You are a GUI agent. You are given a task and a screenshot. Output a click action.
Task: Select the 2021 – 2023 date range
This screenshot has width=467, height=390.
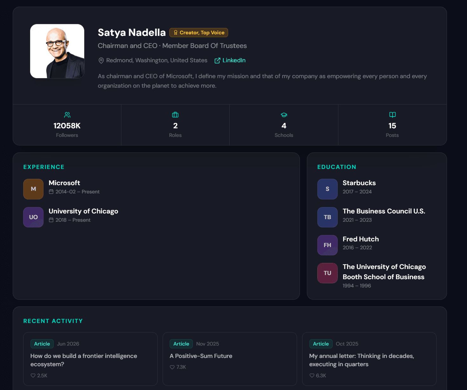(x=357, y=220)
